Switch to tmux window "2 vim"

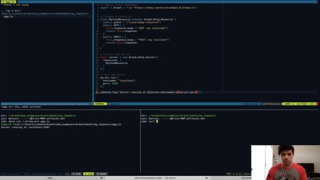pyautogui.click(x=88, y=174)
